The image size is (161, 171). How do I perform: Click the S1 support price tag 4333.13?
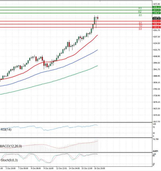tap(156, 21)
